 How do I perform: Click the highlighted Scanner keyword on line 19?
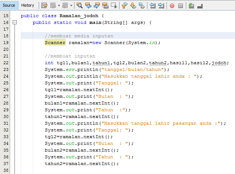pos(55,43)
